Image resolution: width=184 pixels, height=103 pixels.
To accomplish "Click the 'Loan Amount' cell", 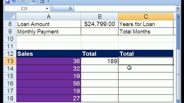I will [49, 24].
